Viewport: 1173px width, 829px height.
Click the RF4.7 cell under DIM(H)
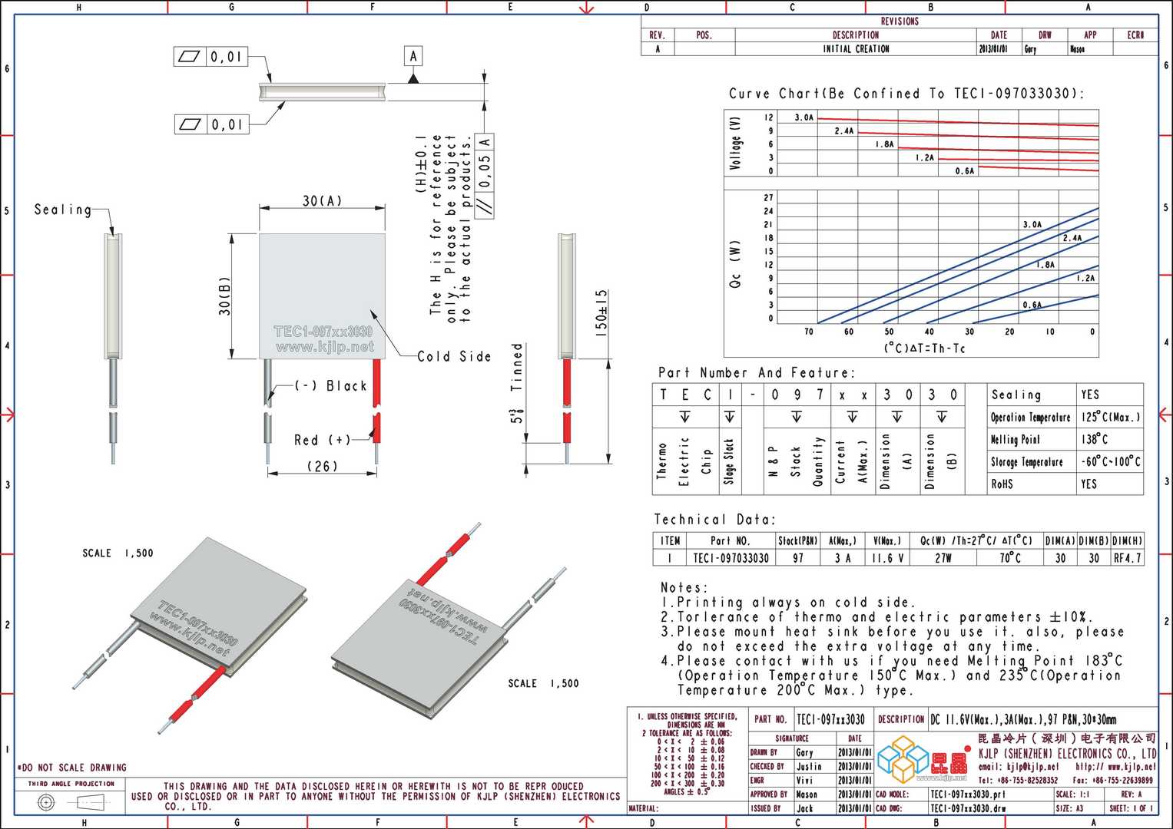tap(1128, 558)
